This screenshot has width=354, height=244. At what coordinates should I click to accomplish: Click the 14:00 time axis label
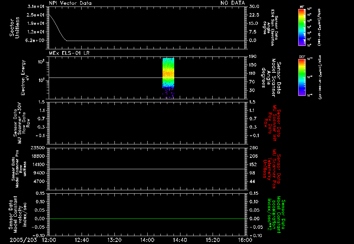(x=147, y=240)
